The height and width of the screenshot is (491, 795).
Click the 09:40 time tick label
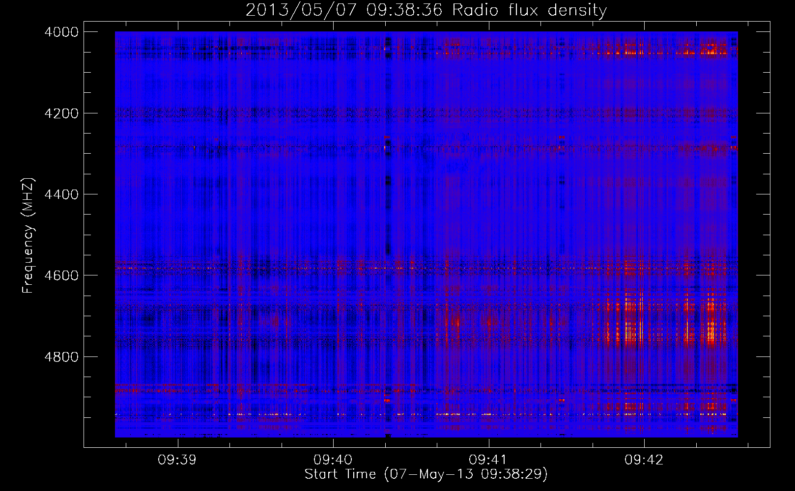coord(333,460)
